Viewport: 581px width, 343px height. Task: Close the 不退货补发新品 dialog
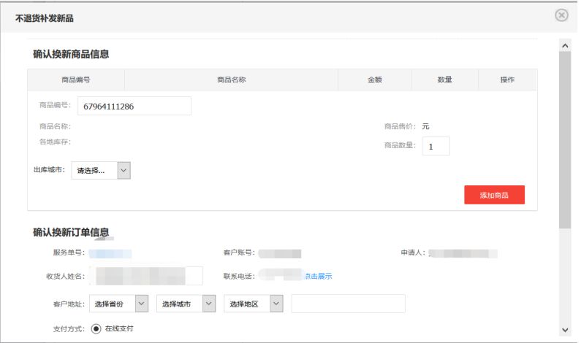pyautogui.click(x=562, y=15)
